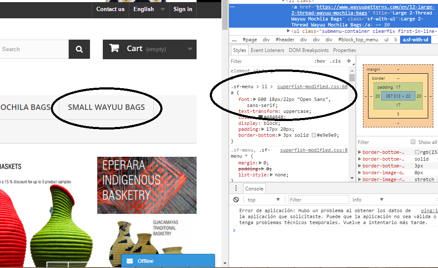
Task: Click the 357.313 × 22 content box
Action: coord(398,96)
